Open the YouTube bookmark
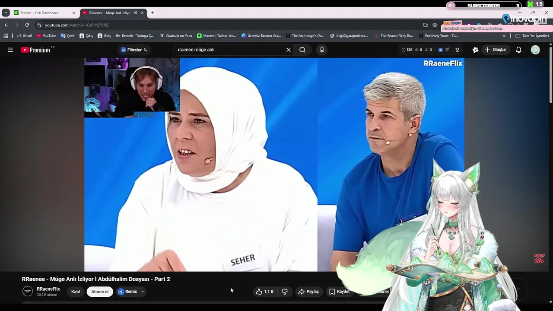The width and height of the screenshot is (553, 311). pos(46,36)
